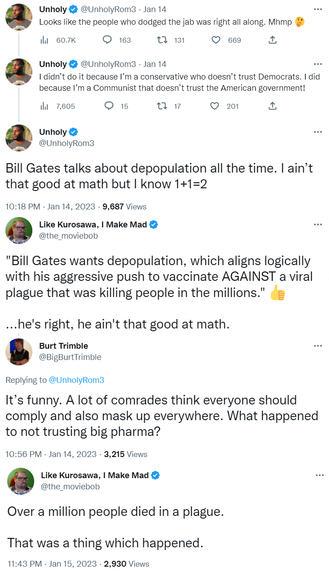Screen dimensions: 329x577
Task: Open the @UnholyRom3 mention in 'Replying to'
Action: click(76, 380)
